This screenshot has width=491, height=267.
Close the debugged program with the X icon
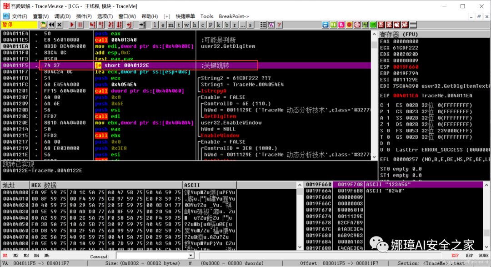[59, 25]
